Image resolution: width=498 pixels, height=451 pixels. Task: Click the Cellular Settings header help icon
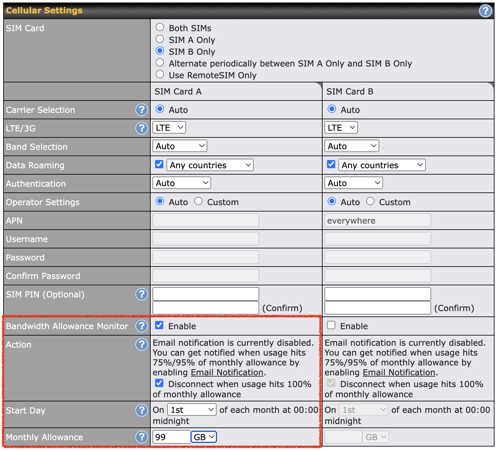point(485,11)
